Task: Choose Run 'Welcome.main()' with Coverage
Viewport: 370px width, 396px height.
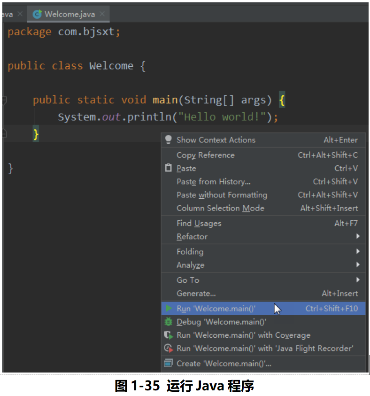Action: pyautogui.click(x=263, y=335)
